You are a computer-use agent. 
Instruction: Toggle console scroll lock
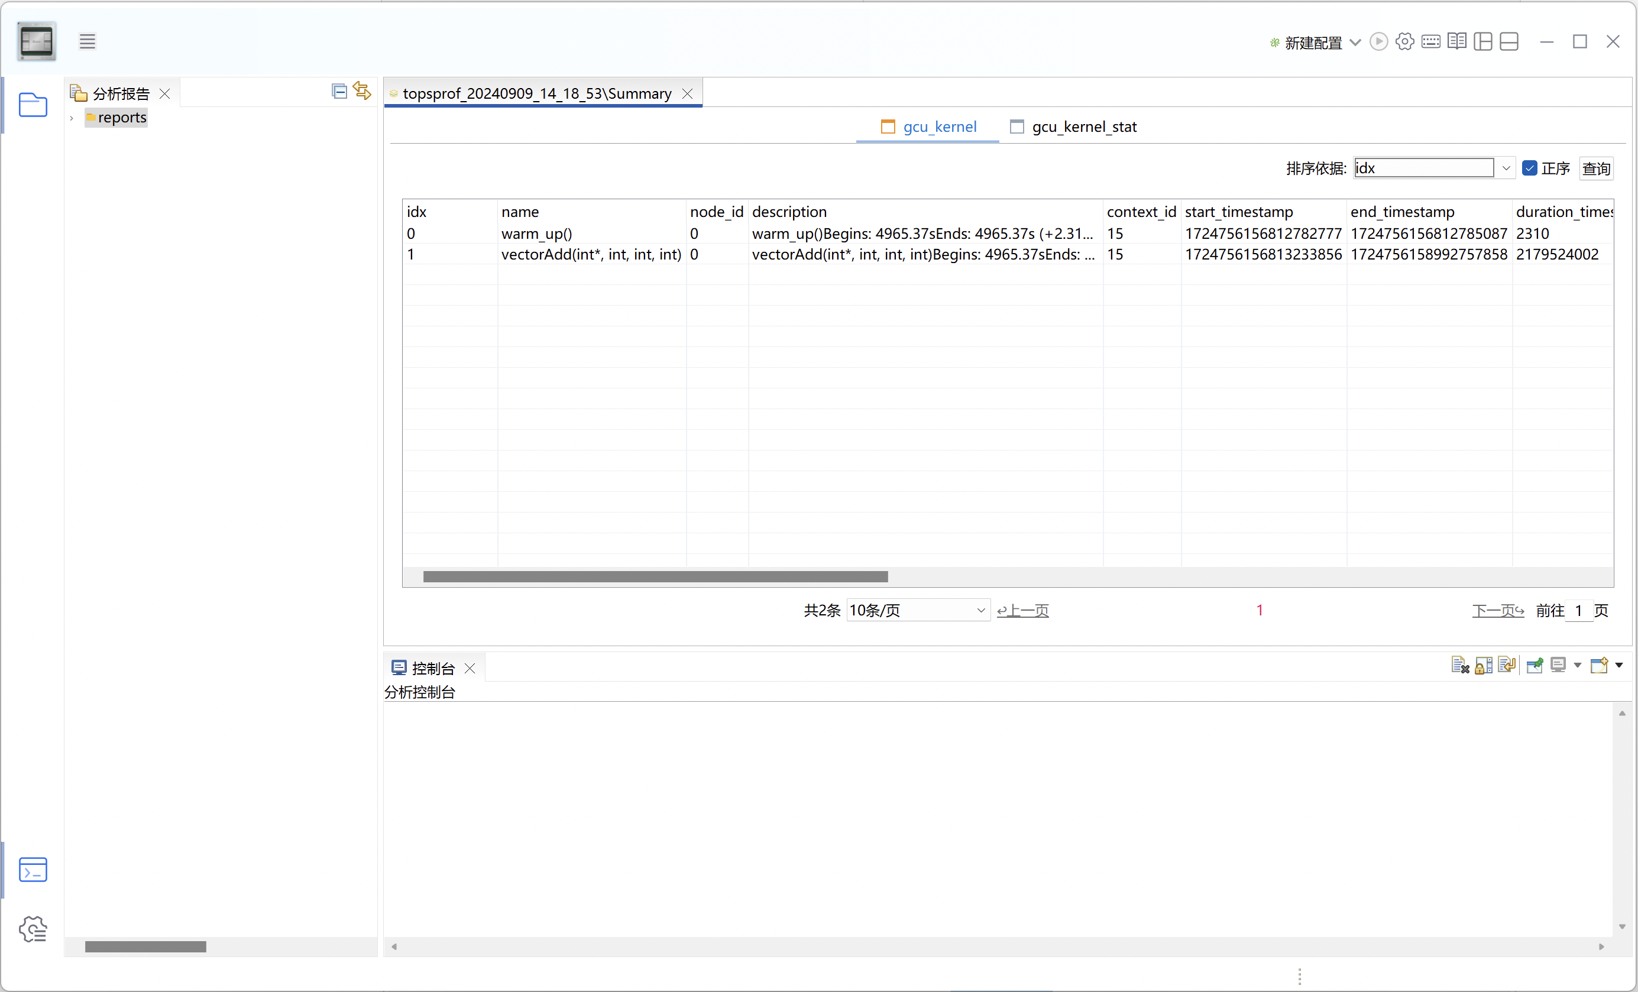point(1483,665)
